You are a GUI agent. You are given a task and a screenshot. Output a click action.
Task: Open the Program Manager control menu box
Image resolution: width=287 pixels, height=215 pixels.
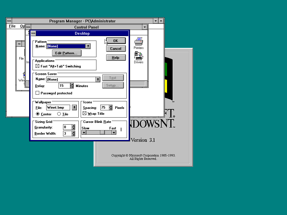coord(9,21)
